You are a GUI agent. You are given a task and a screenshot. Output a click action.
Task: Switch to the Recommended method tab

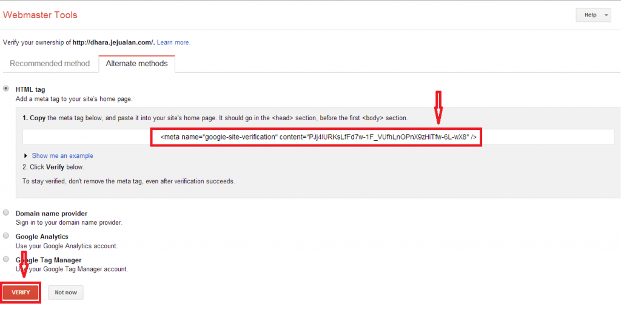point(50,64)
